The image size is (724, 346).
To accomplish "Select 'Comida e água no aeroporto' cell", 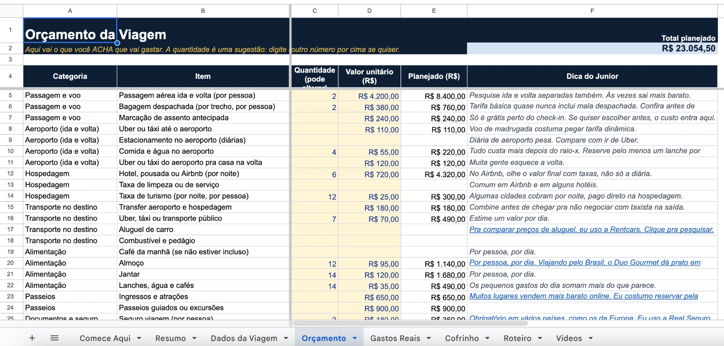I will coord(203,151).
